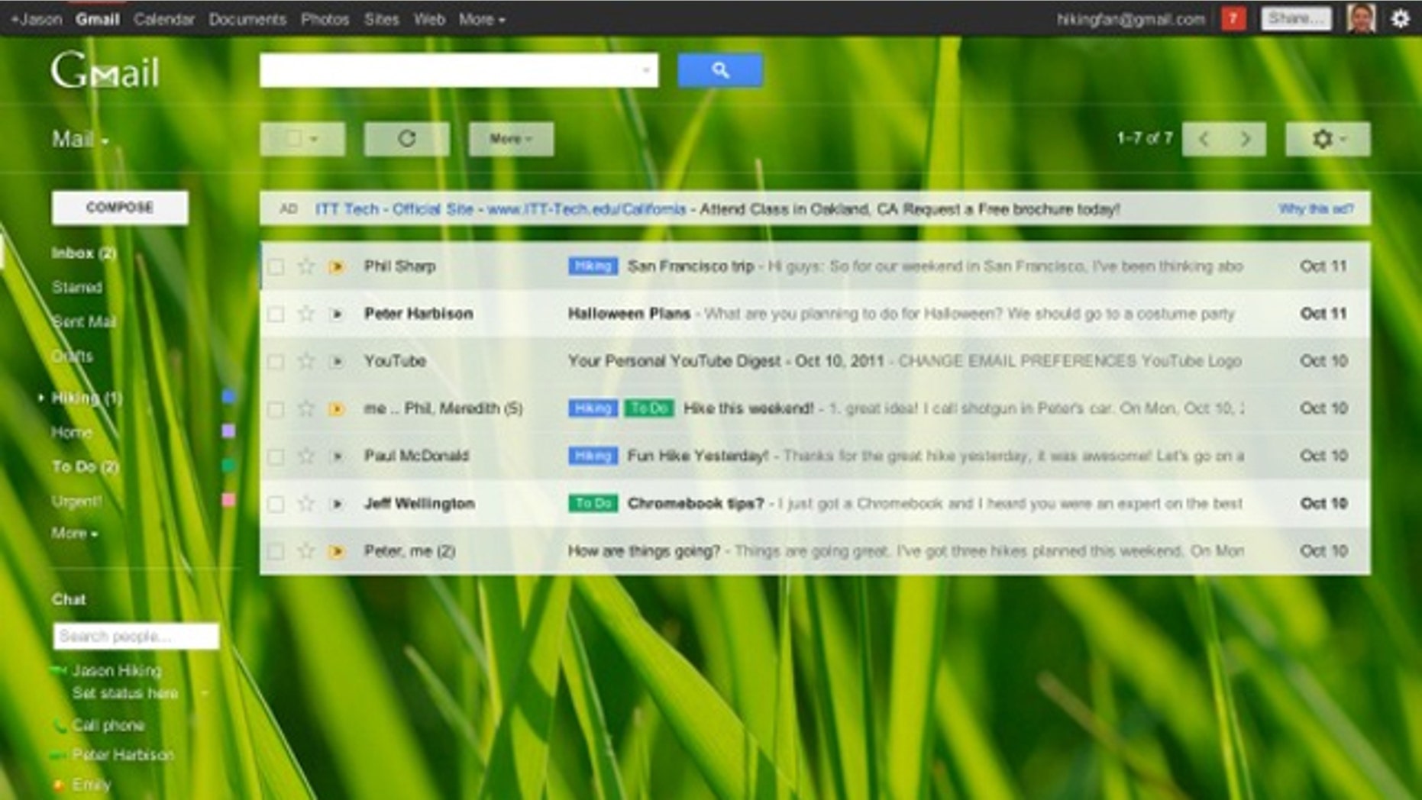Image resolution: width=1422 pixels, height=800 pixels.
Task: Click hikingfan@gmail.com account address
Action: pos(1131,19)
